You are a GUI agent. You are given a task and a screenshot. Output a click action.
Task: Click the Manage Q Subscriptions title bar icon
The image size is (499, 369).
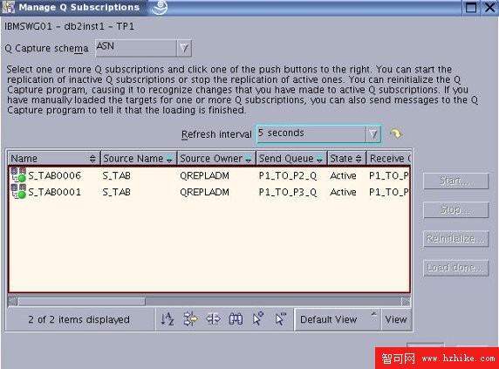click(8, 7)
